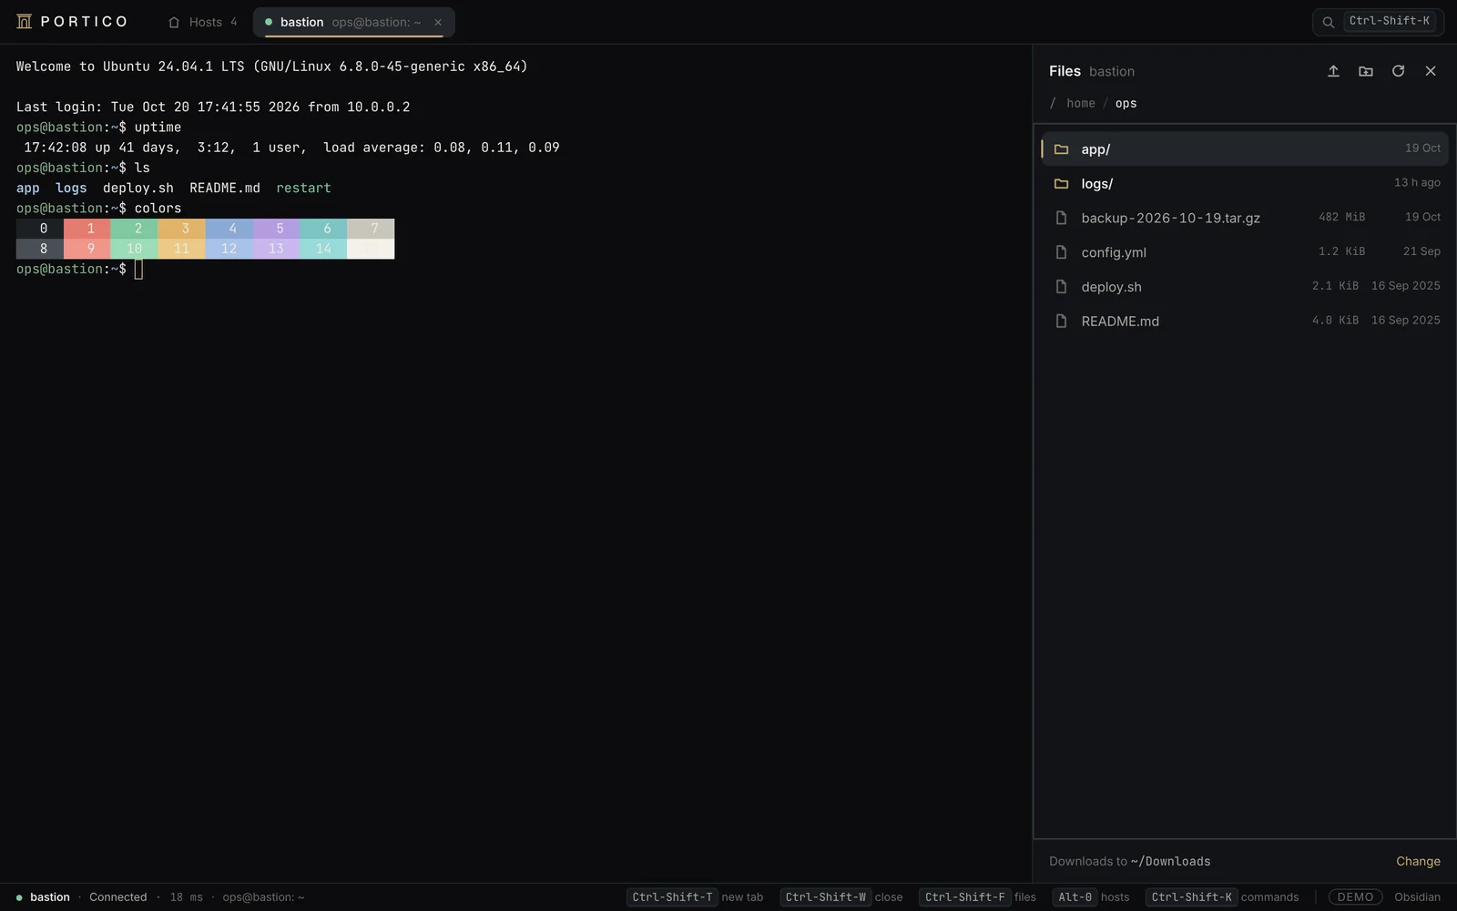Click color swatch 9
Viewport: 1457px width, 911px height.
click(87, 249)
